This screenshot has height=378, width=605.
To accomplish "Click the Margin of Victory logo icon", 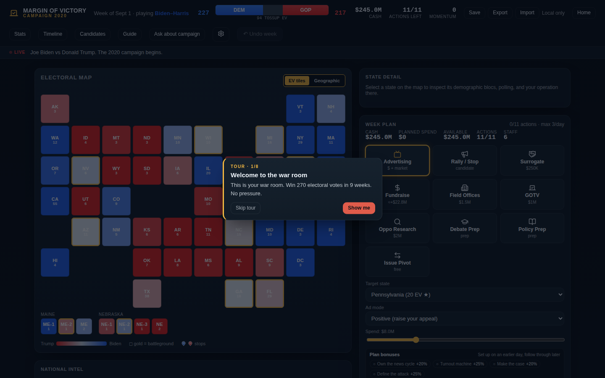I will click(14, 13).
